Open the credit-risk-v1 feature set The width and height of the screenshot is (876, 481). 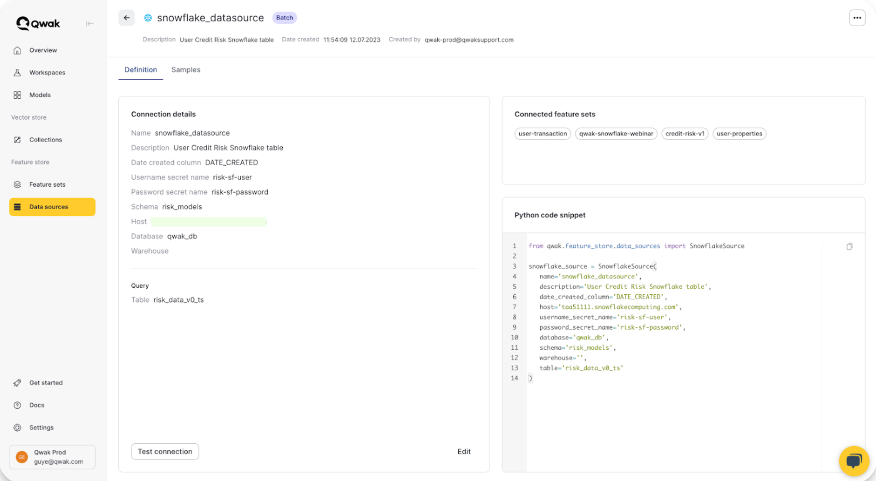pyautogui.click(x=685, y=134)
